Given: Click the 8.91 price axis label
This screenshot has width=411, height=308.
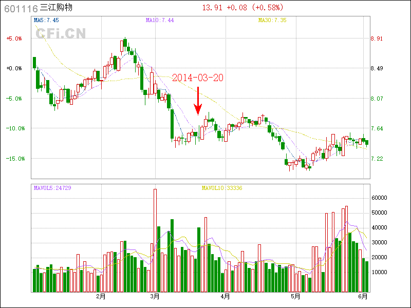Looking at the screenshot, I should click(x=377, y=38).
